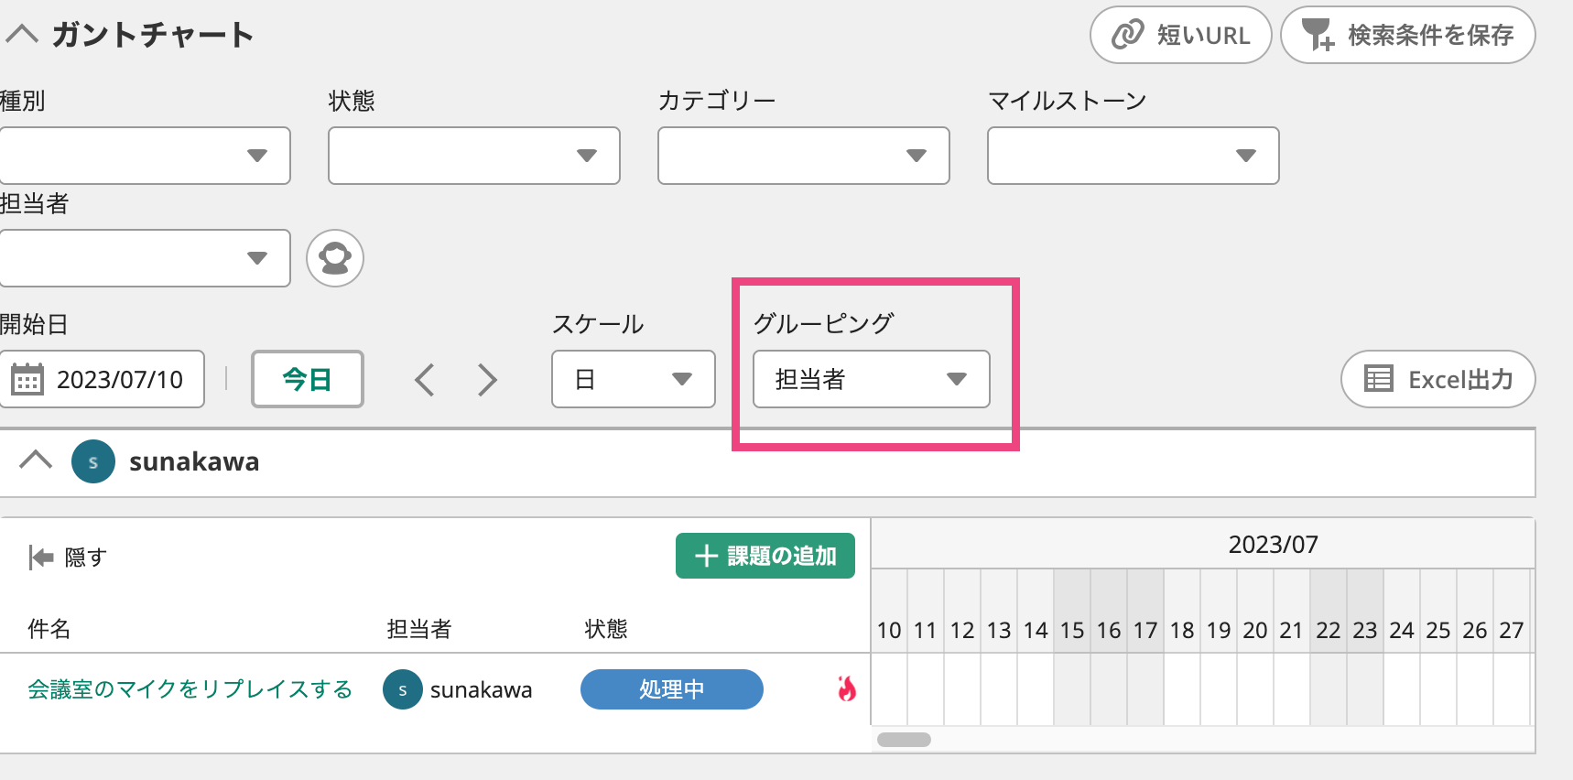Screen dimensions: 1573x780
Task: Go to previous period with left arrow
Action: pyautogui.click(x=424, y=379)
